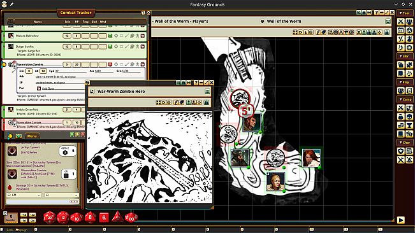Viewport: 415px width, 233px height.
Task: Open the Combat Tracker Menu button
Action: 32,136
